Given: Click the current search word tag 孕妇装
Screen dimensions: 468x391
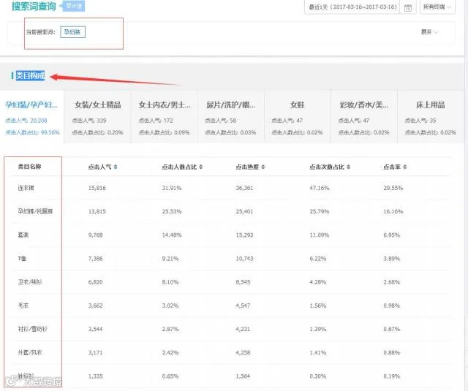Looking at the screenshot, I should coord(72,32).
